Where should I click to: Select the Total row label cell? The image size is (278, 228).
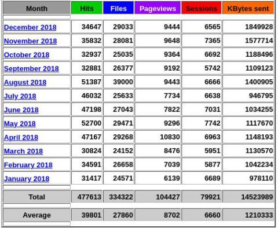[x=36, y=197]
